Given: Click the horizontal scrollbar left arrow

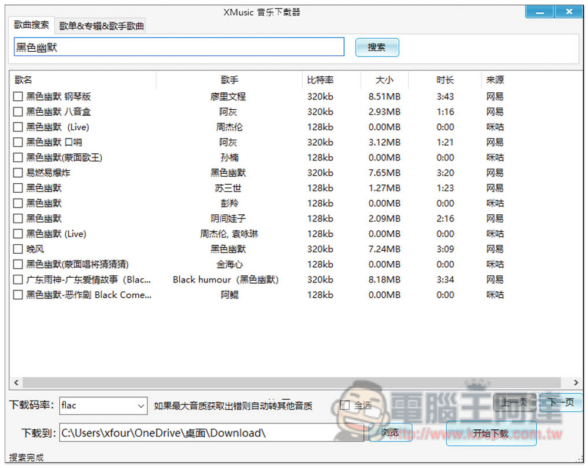Looking at the screenshot, I should (16, 382).
